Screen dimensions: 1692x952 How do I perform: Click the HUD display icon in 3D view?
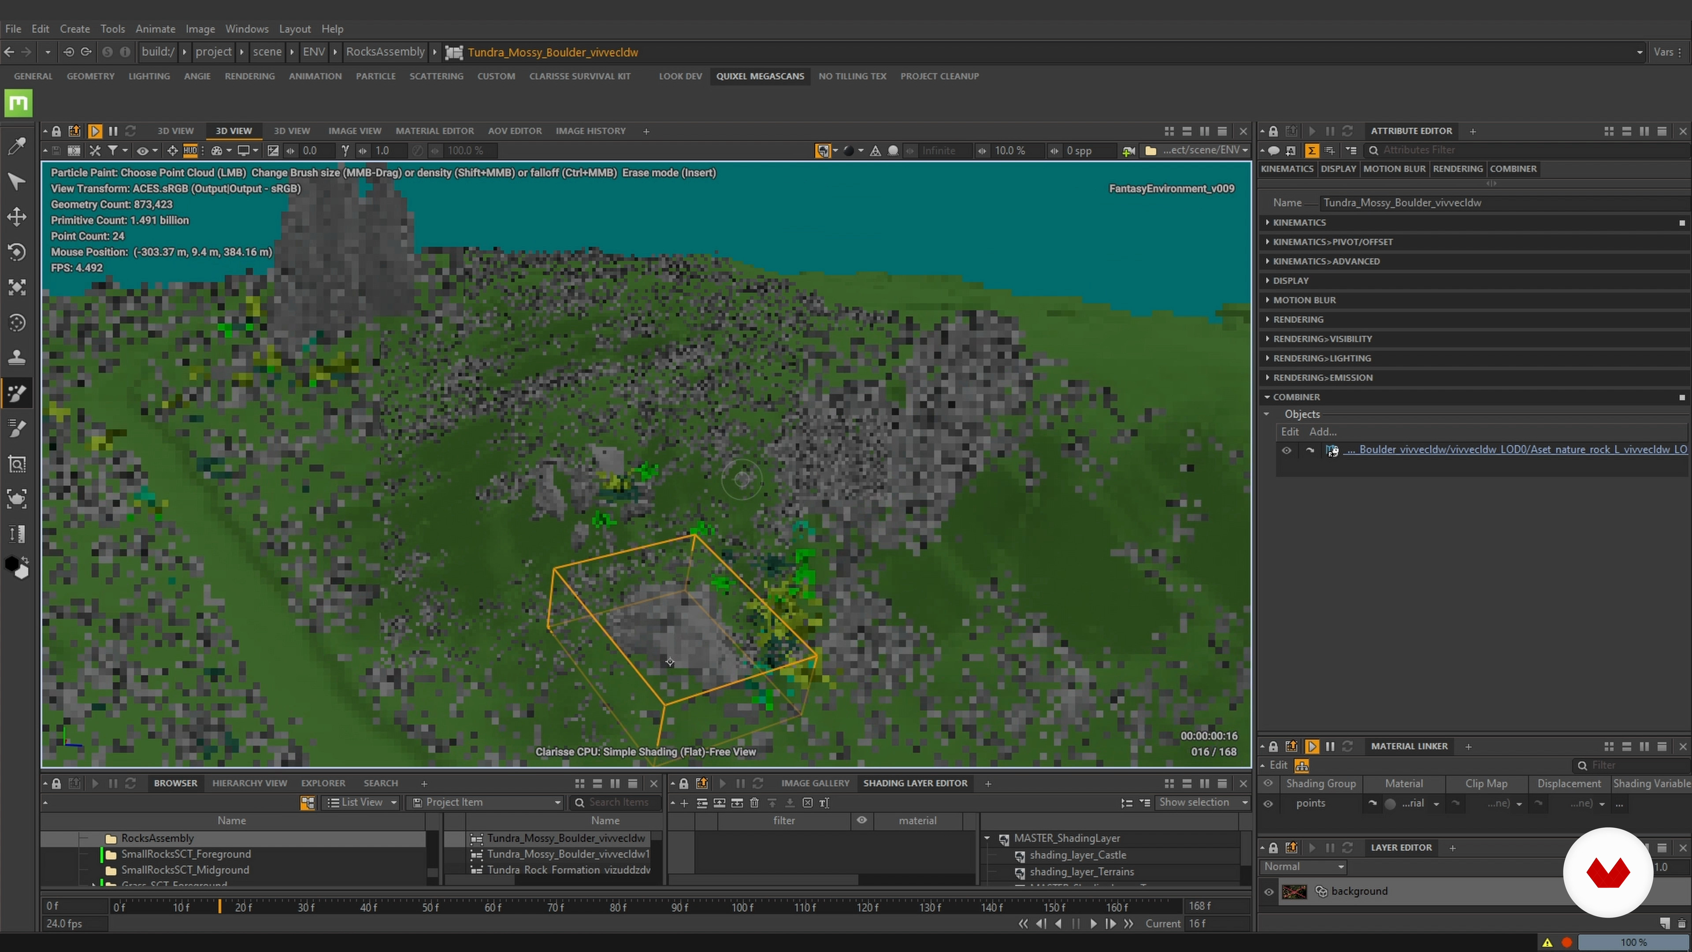pos(190,150)
